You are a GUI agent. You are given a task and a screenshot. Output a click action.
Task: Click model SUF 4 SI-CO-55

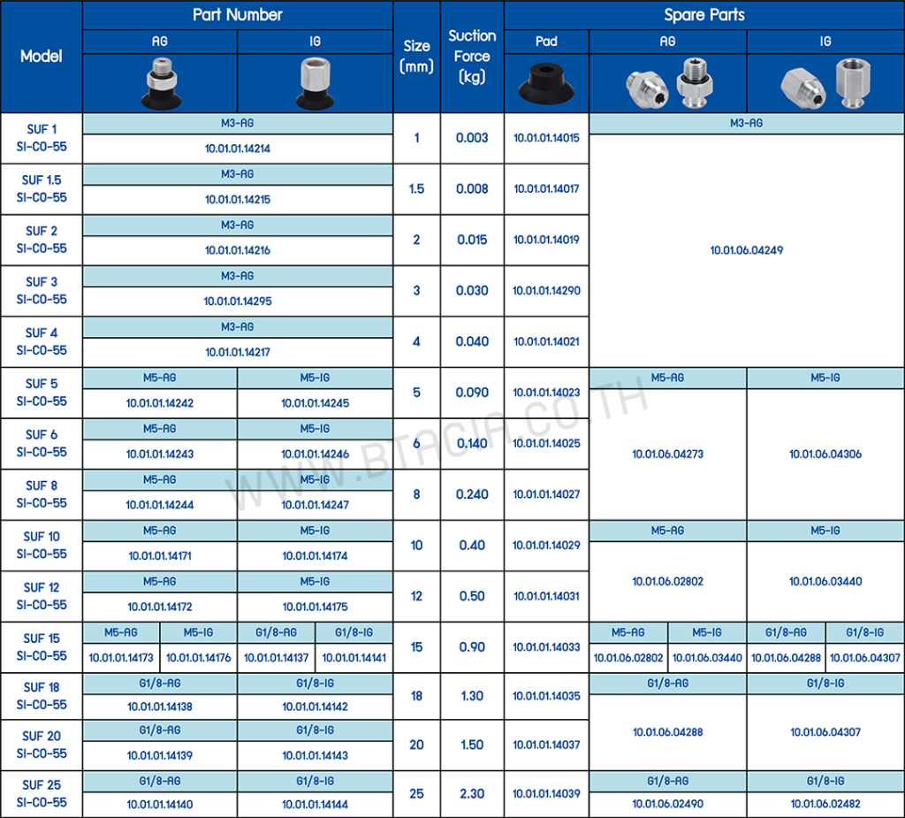[x=42, y=341]
